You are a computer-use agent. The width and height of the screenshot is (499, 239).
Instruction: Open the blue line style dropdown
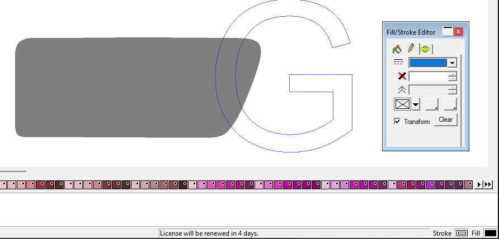point(452,63)
